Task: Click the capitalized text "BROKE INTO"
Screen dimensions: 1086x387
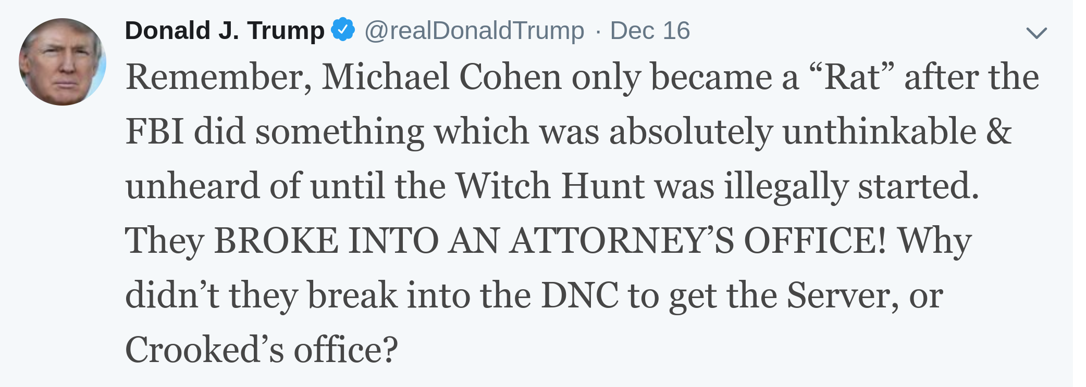Action: click(327, 240)
